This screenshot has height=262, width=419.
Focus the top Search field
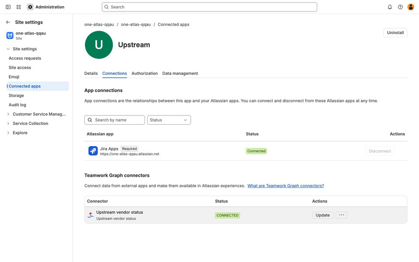pos(209,7)
